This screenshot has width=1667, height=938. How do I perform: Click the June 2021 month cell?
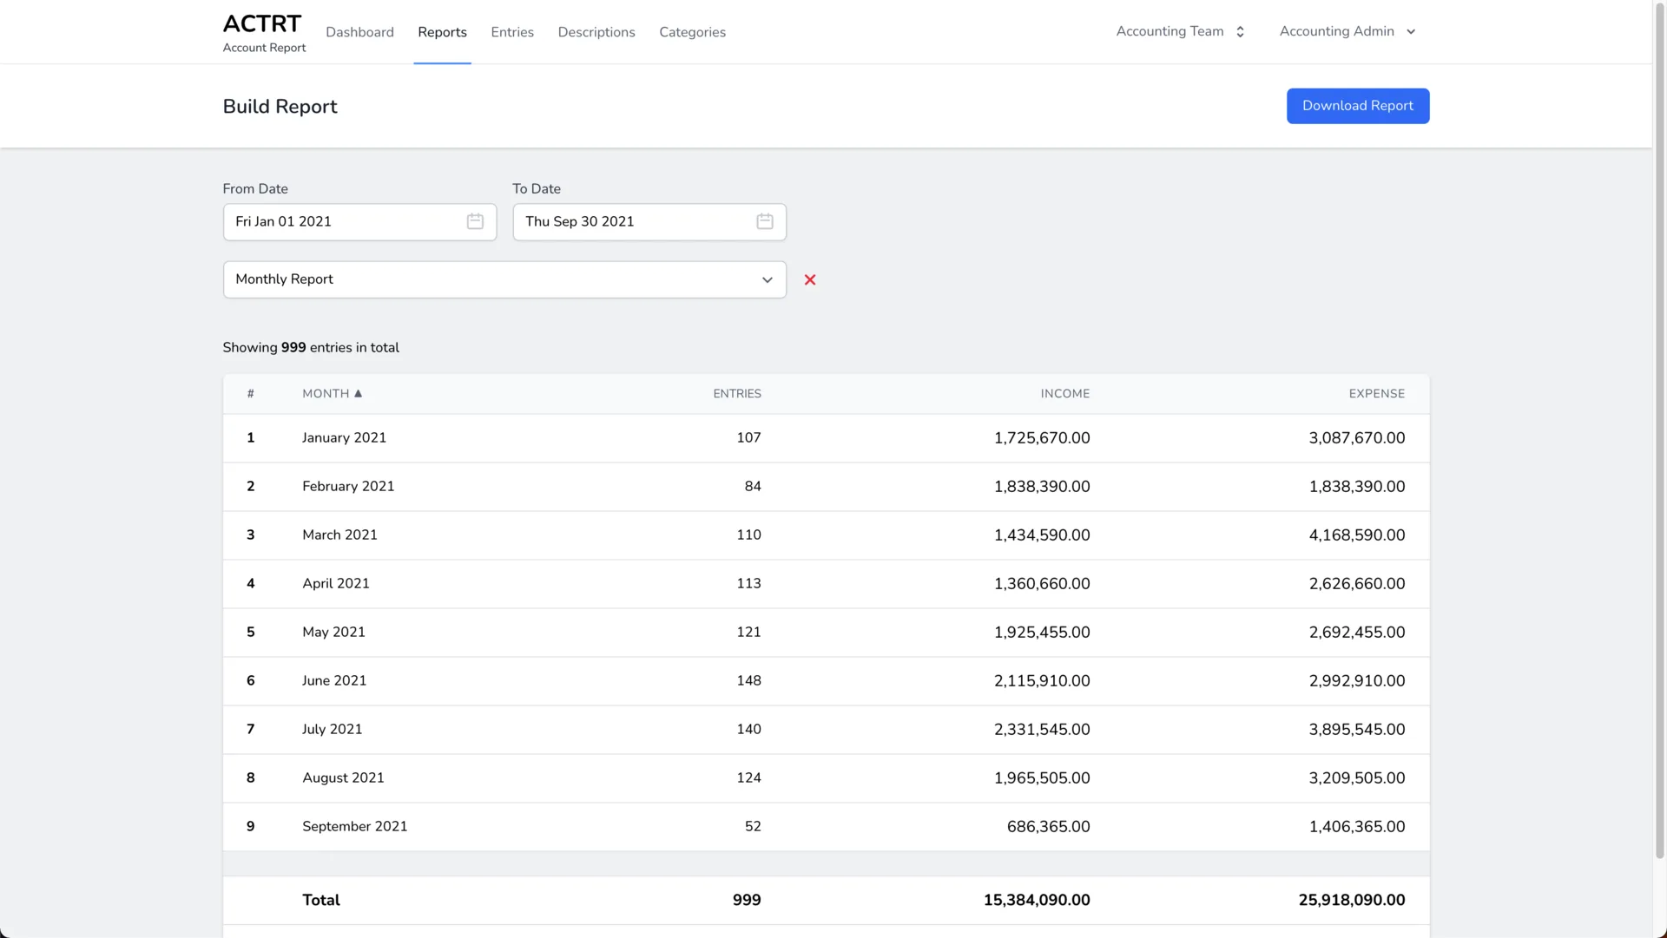tap(334, 681)
